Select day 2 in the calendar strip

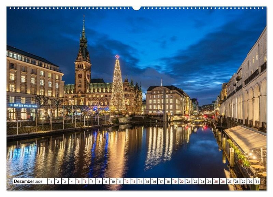pyautogui.click(x=58, y=181)
